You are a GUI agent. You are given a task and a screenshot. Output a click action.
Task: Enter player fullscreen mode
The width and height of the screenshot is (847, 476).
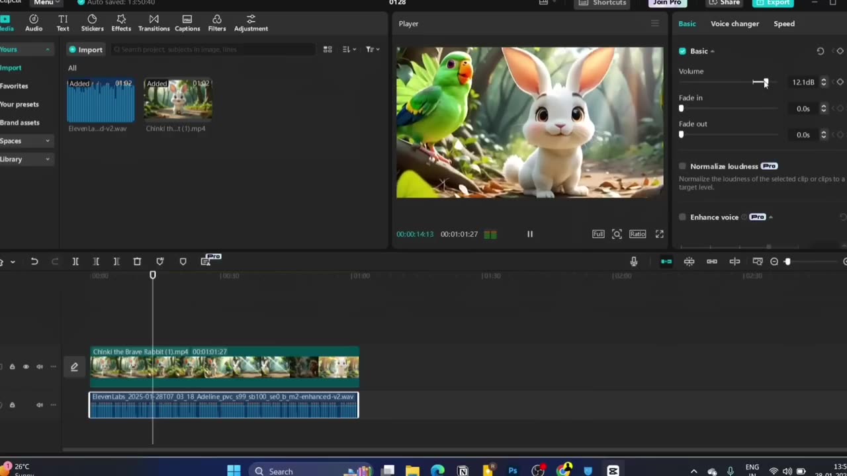[659, 234]
